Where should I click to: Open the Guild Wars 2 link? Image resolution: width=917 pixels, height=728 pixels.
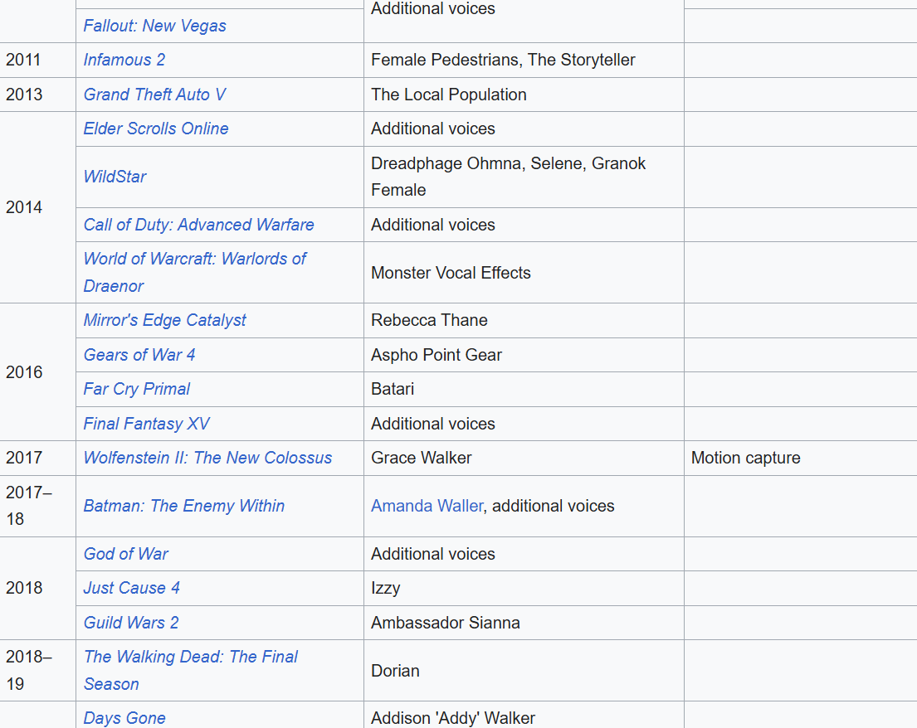tap(131, 623)
